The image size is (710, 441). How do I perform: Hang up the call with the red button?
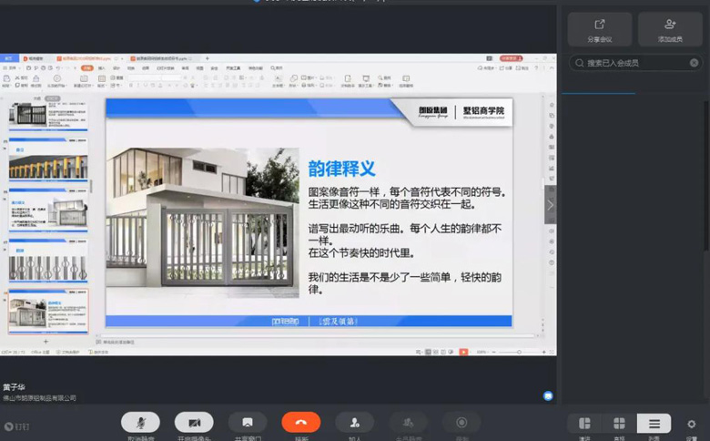pyautogui.click(x=300, y=423)
